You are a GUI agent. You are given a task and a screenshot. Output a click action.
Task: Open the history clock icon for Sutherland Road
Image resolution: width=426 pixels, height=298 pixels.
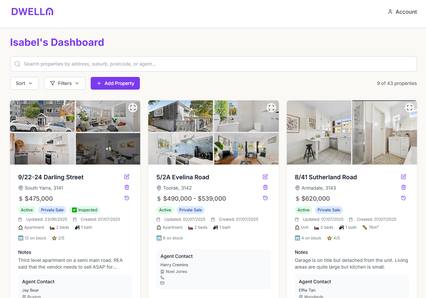pyautogui.click(x=403, y=198)
